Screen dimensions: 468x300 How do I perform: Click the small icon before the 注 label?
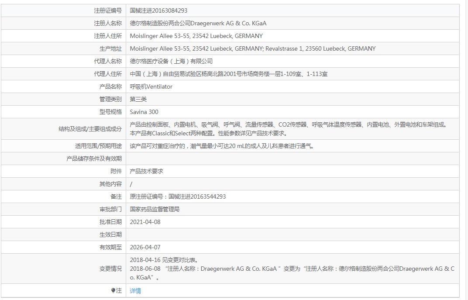click(113, 290)
